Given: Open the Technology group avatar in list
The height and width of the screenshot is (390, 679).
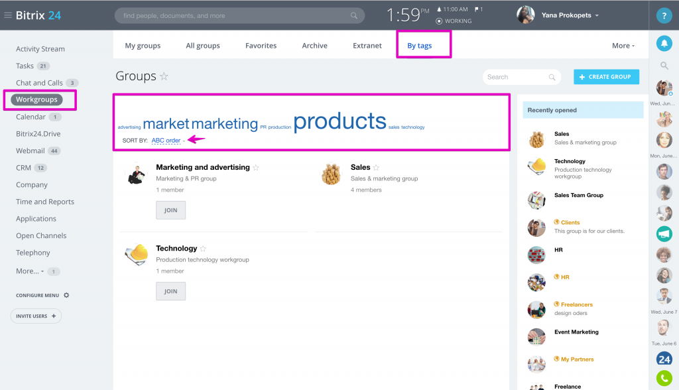Looking at the screenshot, I should click(x=137, y=255).
